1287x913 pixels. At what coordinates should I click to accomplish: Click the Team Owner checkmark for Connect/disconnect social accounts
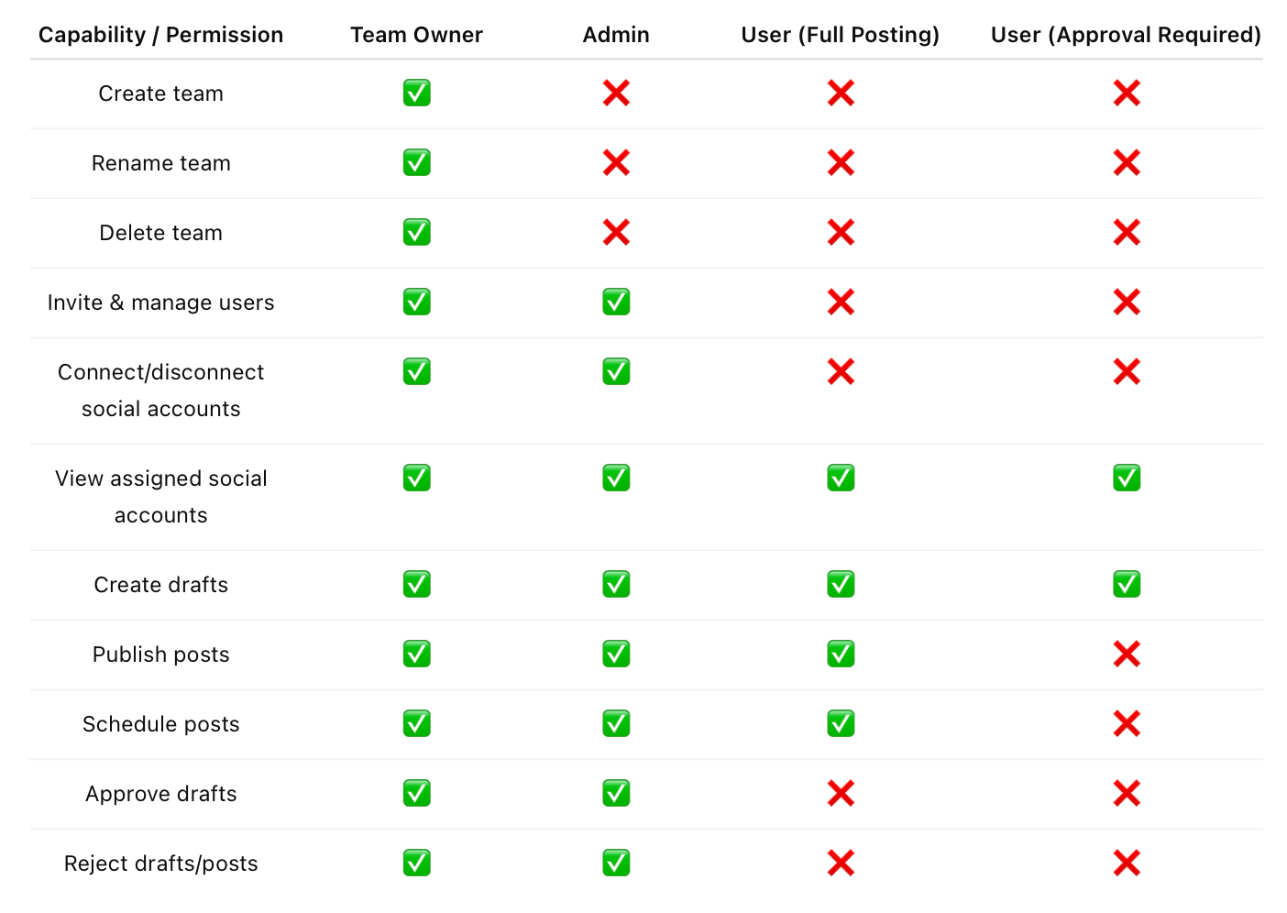[x=417, y=372]
